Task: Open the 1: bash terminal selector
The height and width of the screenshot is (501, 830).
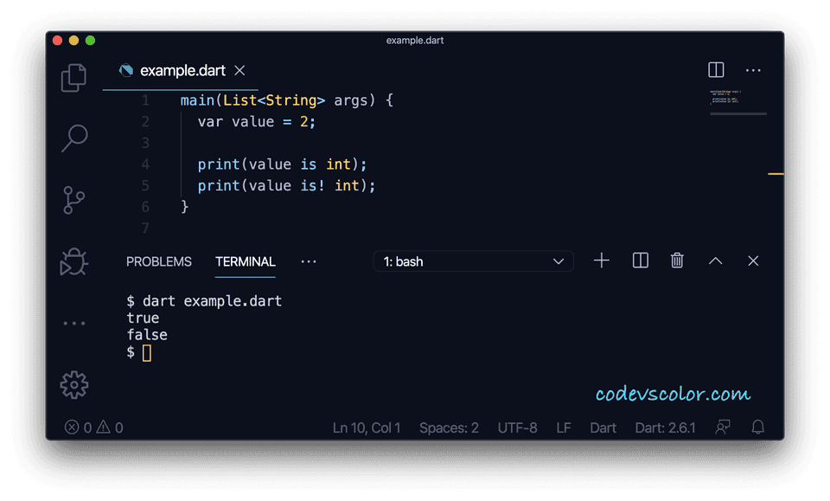Action: 473,260
